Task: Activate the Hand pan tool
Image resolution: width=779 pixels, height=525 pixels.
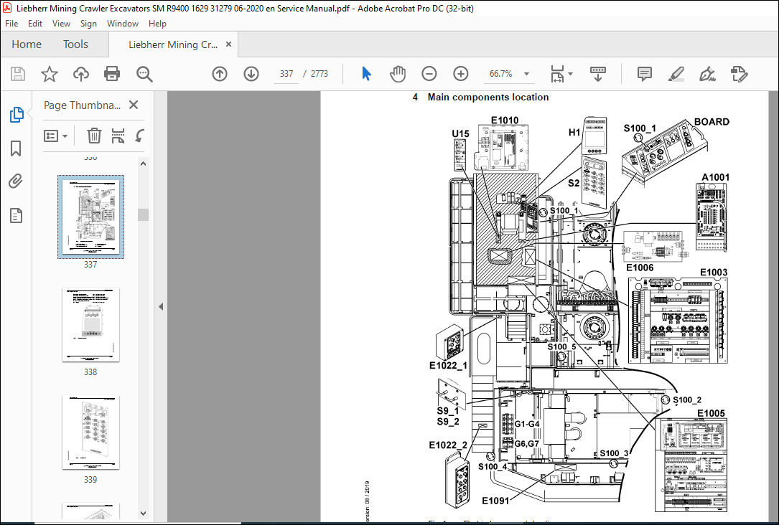Action: click(398, 74)
